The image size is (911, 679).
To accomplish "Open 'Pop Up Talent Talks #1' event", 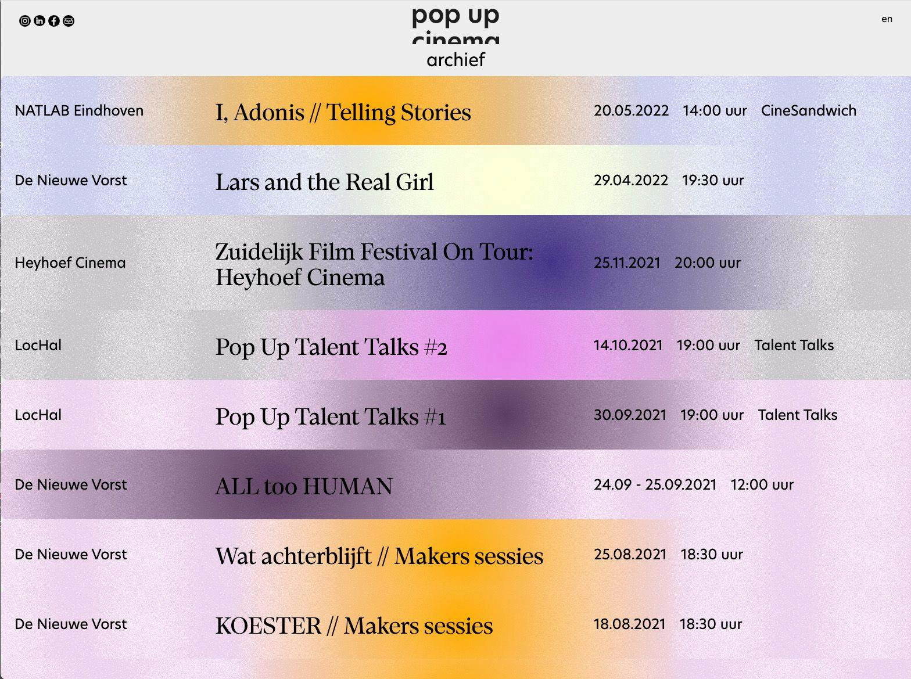I will point(331,416).
